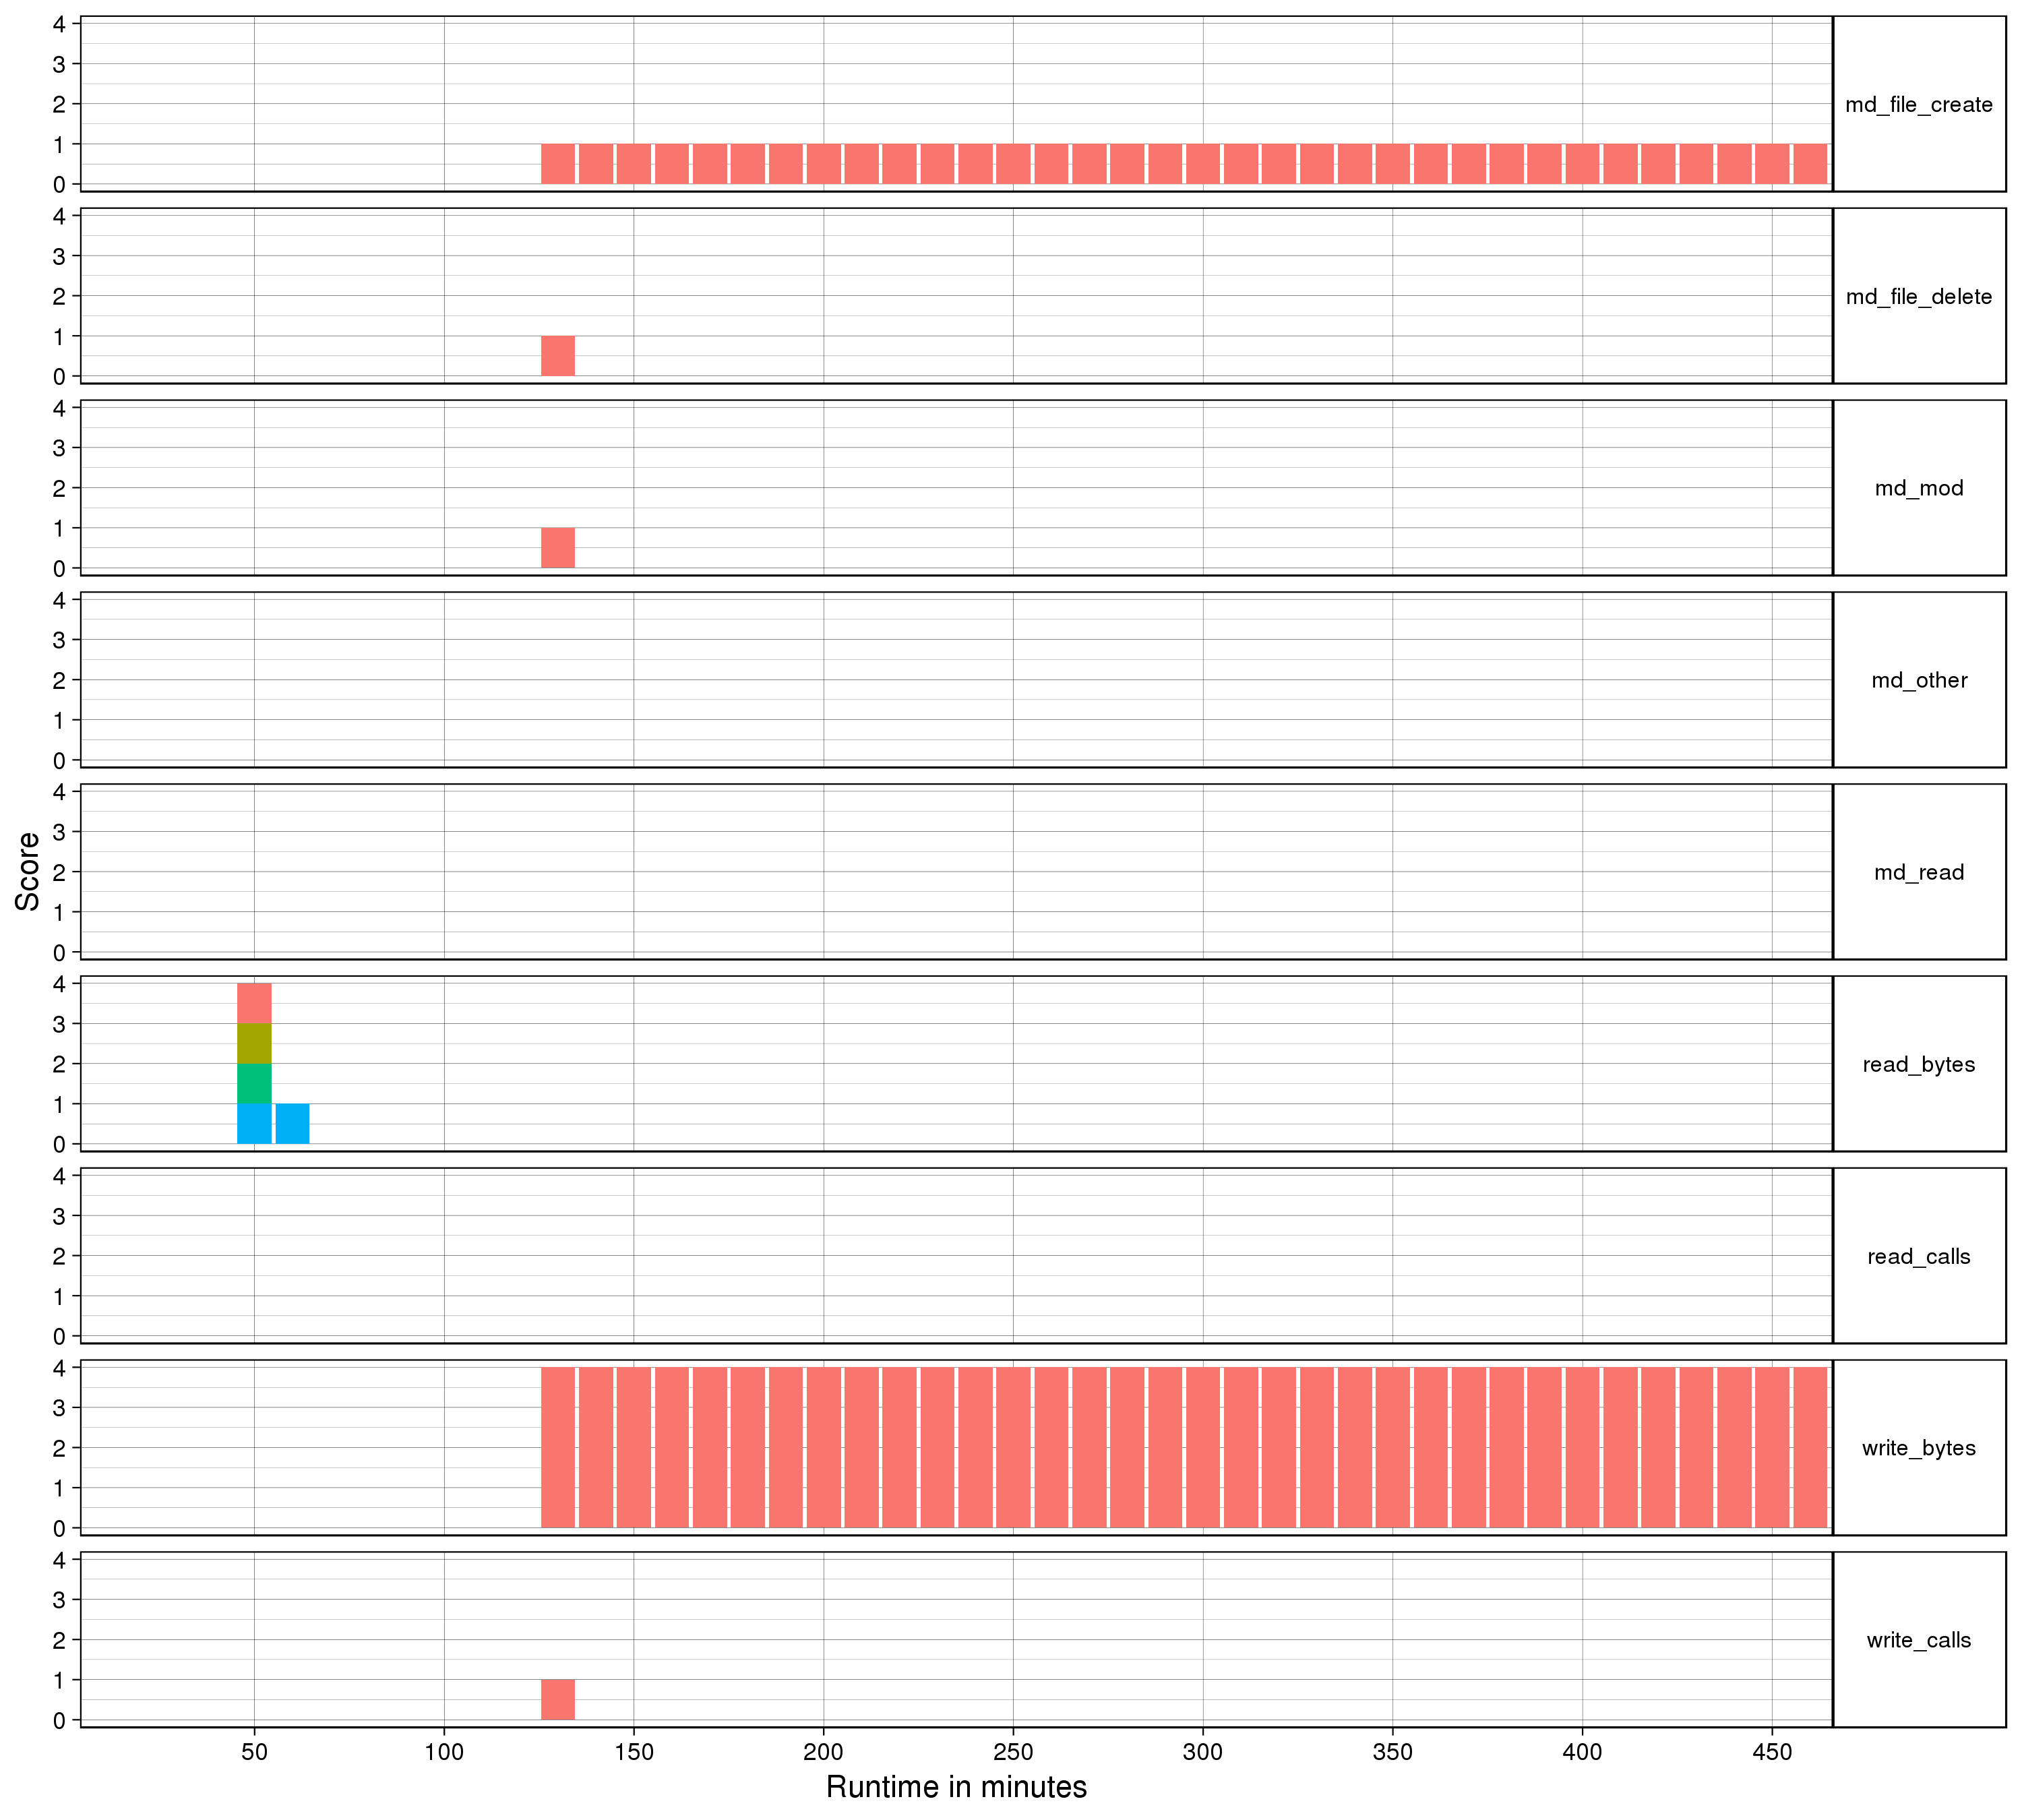The width and height of the screenshot is (2022, 1820).
Task: Click the red bar in write_calls panel
Action: [x=558, y=1700]
